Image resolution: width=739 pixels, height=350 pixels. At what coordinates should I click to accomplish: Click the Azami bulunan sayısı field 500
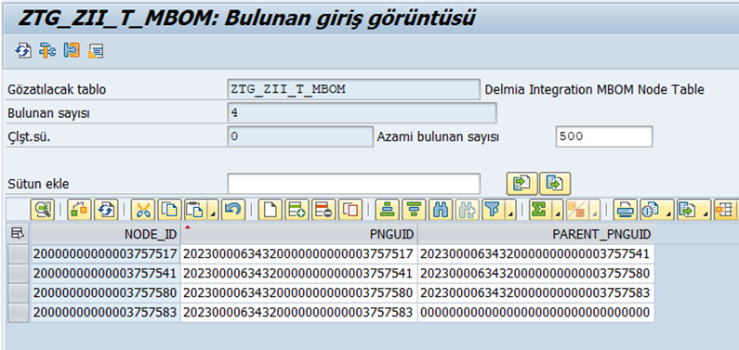(x=604, y=136)
